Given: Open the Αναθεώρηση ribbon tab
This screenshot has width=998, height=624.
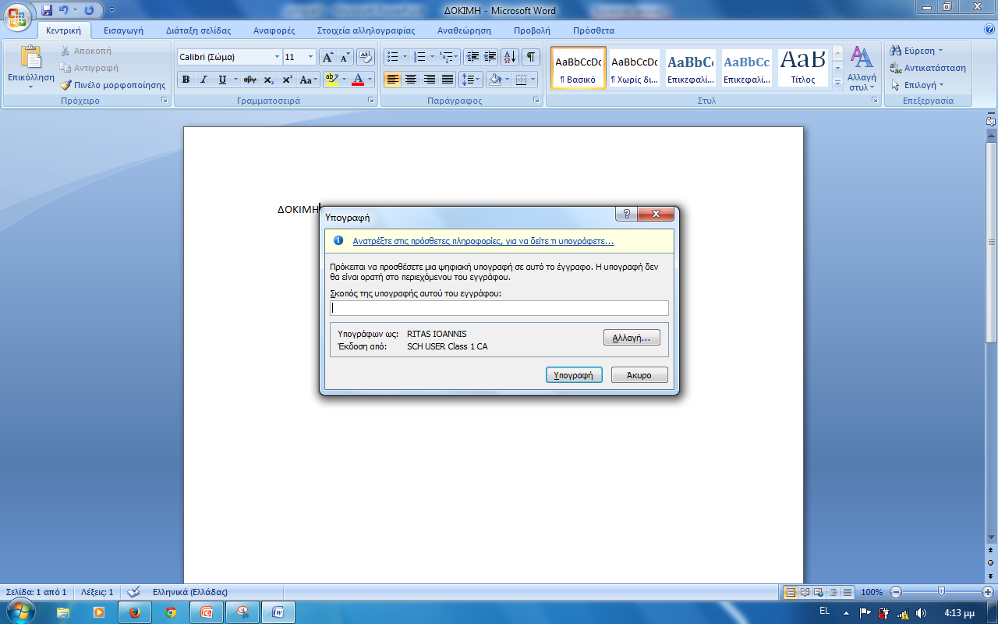Looking at the screenshot, I should 464,30.
